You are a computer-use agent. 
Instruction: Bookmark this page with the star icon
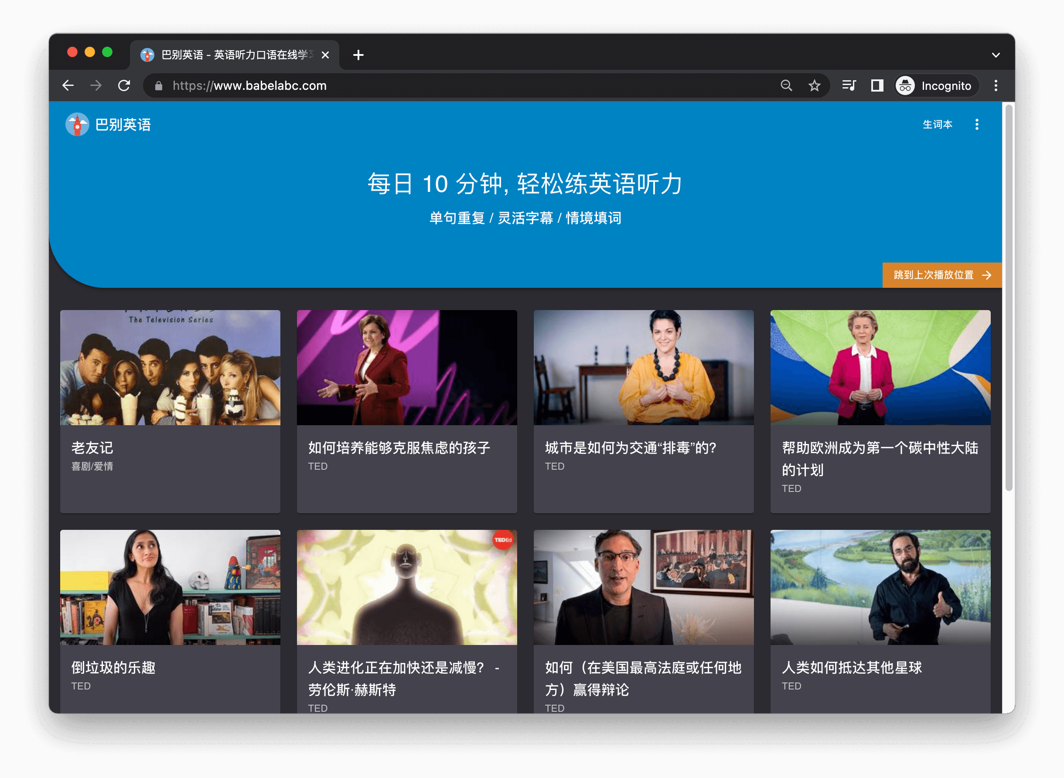(x=814, y=86)
